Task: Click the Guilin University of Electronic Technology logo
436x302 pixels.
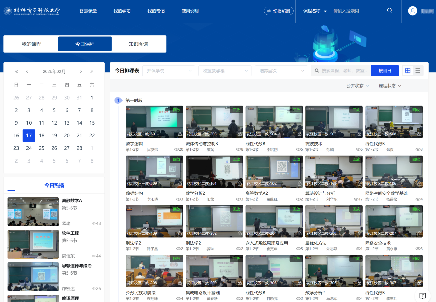Action: coord(32,11)
